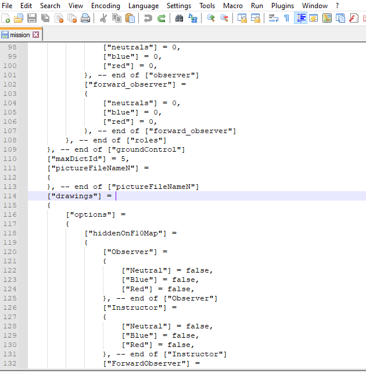Open the Function List icon
The image size is (366, 372).
tap(354, 18)
